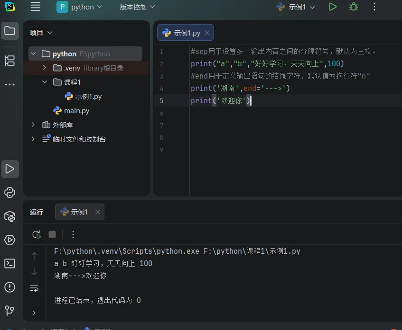The image size is (402, 330).
Task: Select 临时文件和控制台 tree item
Action: coord(74,139)
